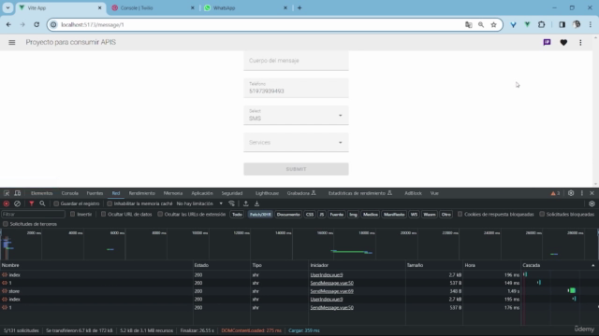This screenshot has height=336, width=599.
Task: Open the browser tab search dropdown
Action: click(x=7, y=7)
